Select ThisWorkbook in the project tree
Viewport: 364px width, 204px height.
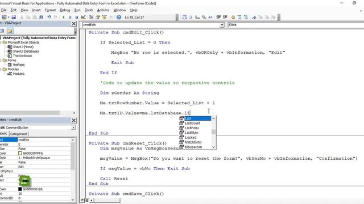(23, 56)
